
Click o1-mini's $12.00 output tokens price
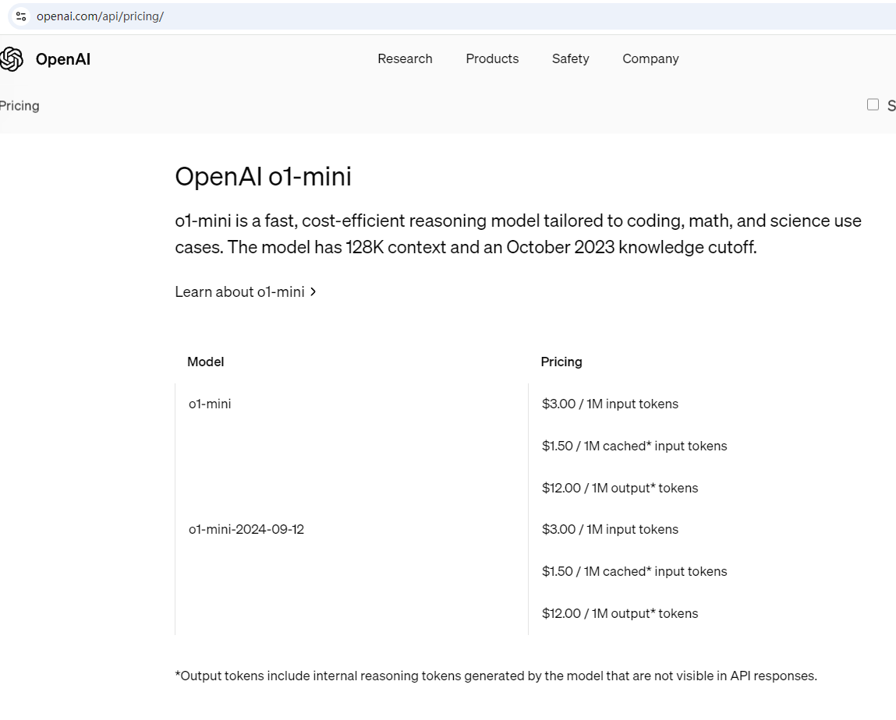tap(620, 489)
